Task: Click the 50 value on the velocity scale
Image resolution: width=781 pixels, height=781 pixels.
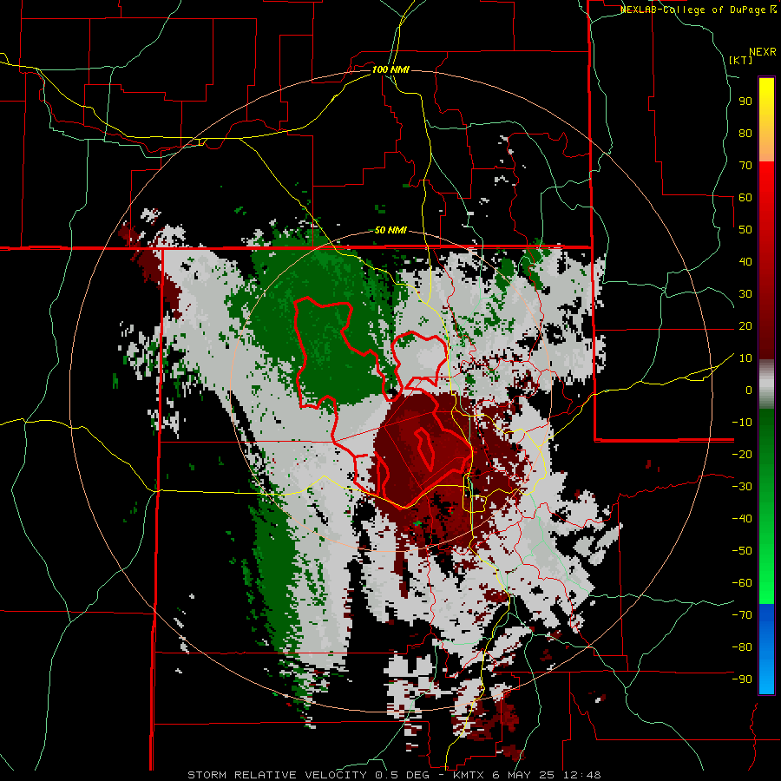Action: pyautogui.click(x=745, y=230)
